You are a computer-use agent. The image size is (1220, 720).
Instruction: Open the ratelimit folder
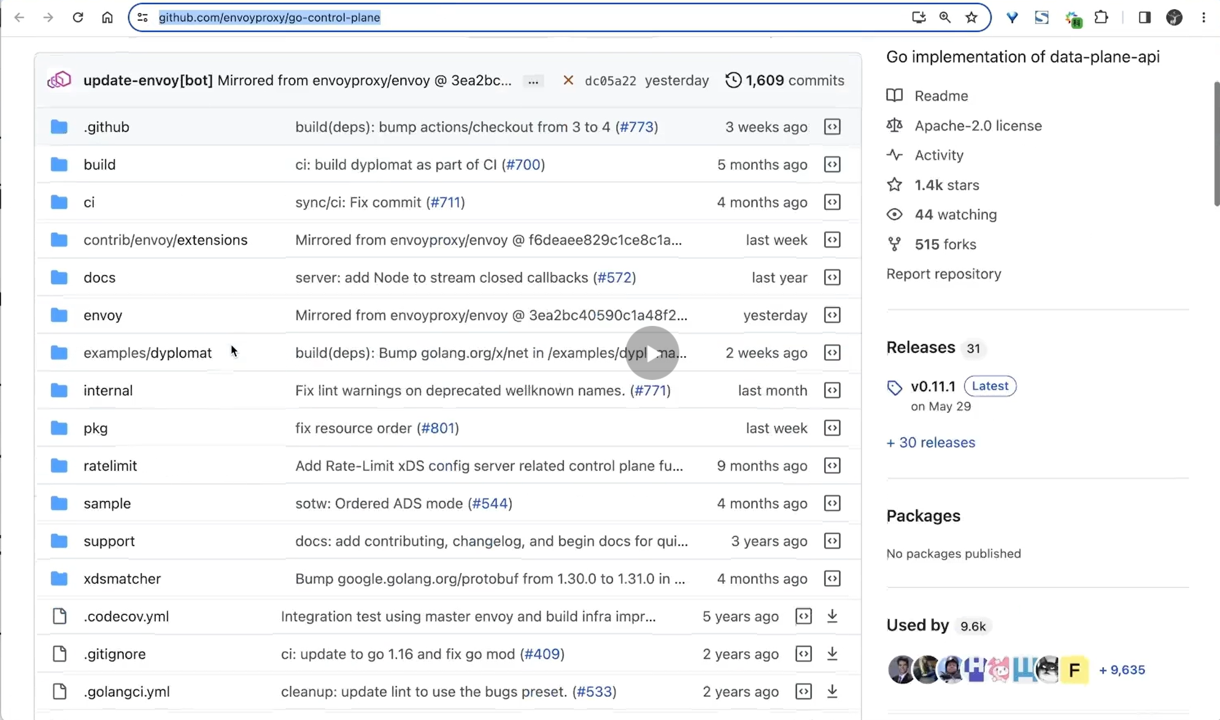[110, 466]
